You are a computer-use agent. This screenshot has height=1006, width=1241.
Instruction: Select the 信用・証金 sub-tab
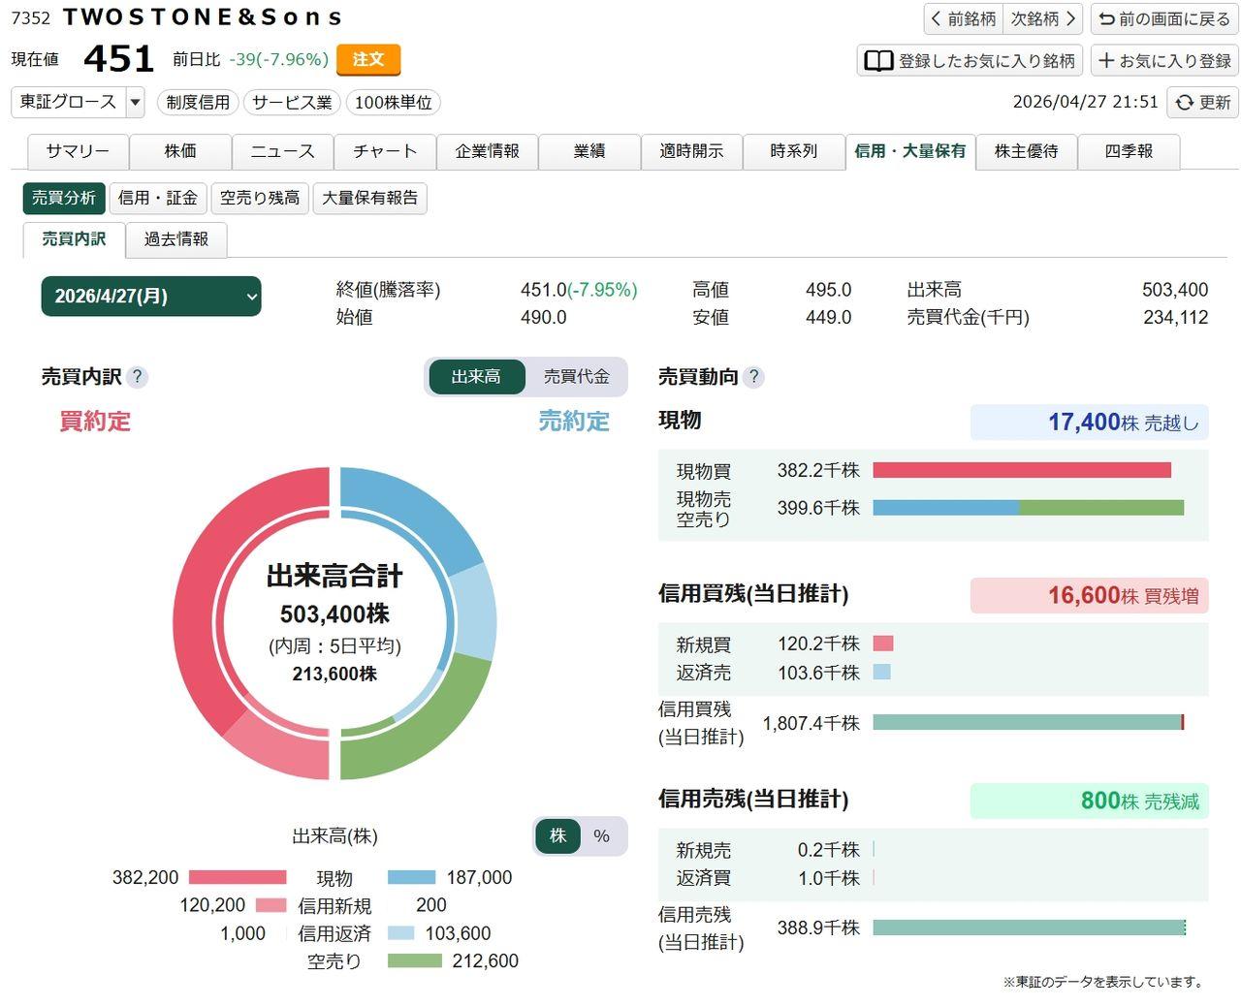point(158,198)
